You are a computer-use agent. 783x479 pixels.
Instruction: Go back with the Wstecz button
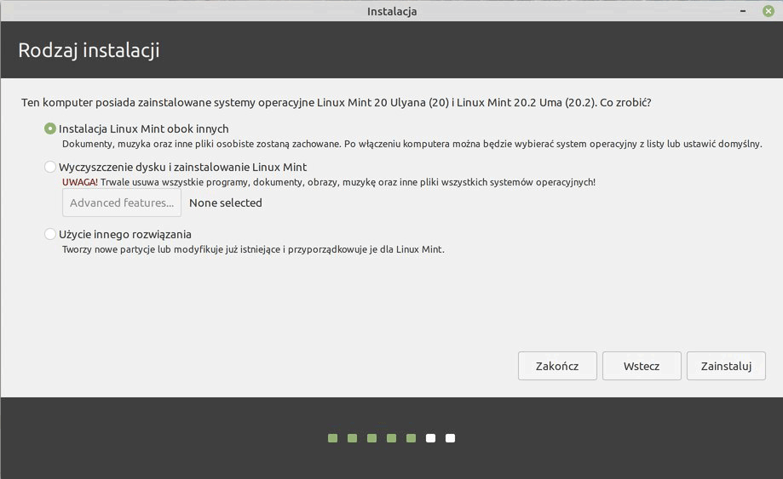(642, 366)
